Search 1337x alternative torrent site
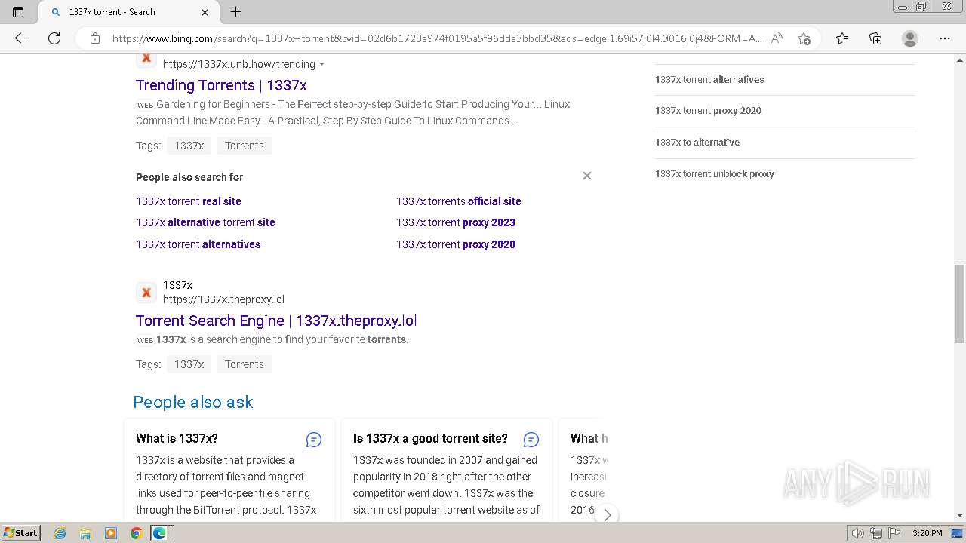This screenshot has height=543, width=966. 205,222
